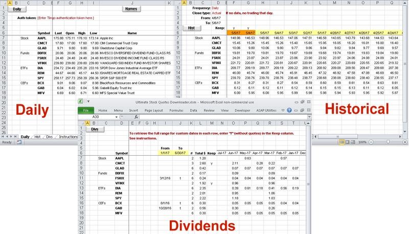Select column A header in Dividends sheet

[87, 123]
